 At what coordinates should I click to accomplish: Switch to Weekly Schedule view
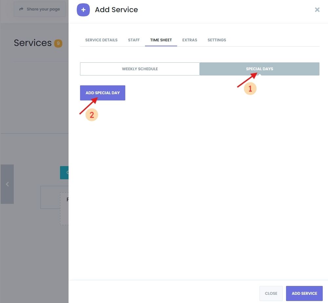pyautogui.click(x=140, y=69)
